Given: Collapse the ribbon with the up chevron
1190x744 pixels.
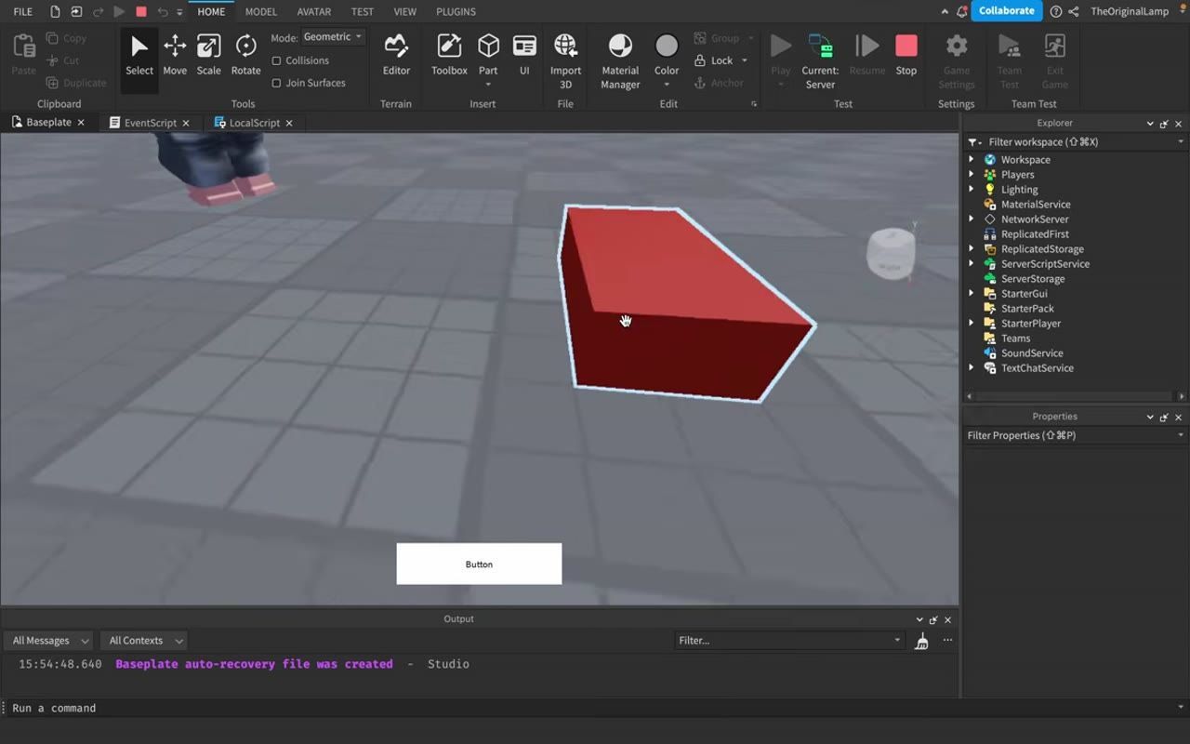Looking at the screenshot, I should point(945,11).
